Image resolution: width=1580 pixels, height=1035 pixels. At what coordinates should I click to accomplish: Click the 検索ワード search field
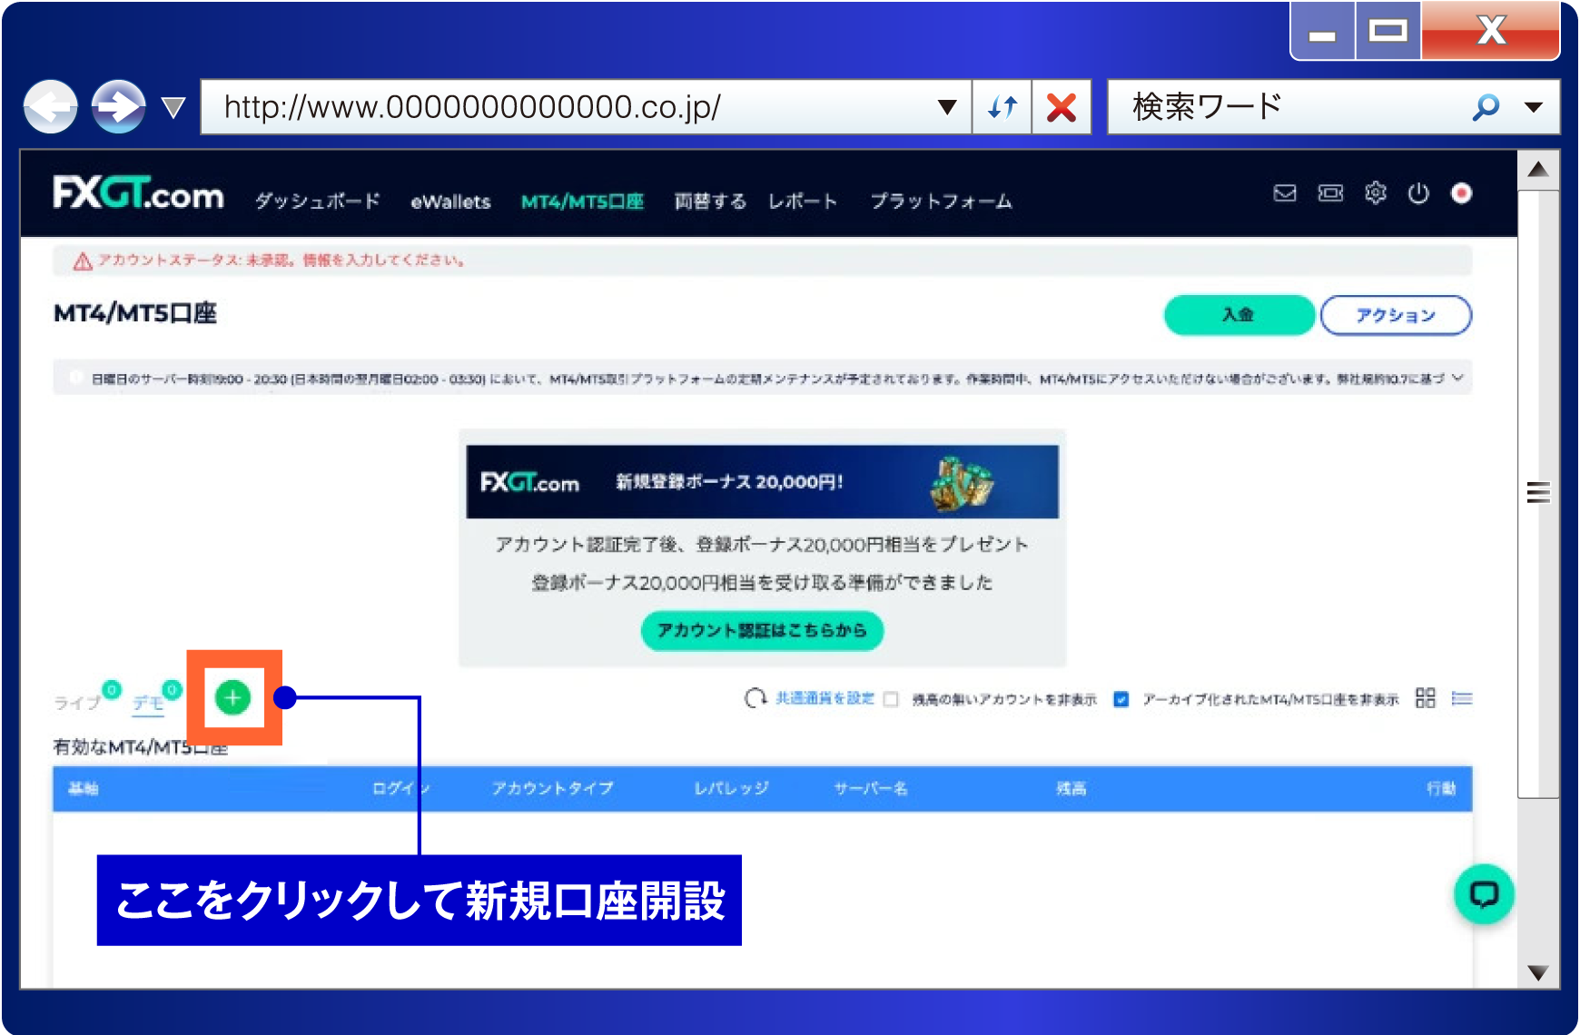click(x=1289, y=107)
